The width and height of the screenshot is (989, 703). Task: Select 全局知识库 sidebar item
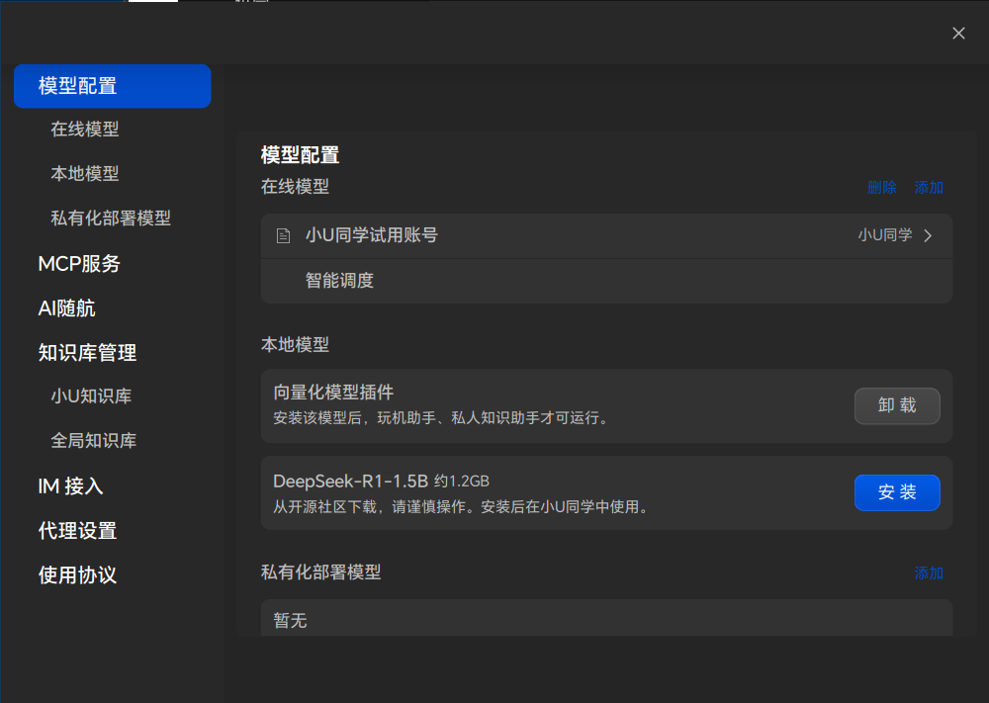94,440
